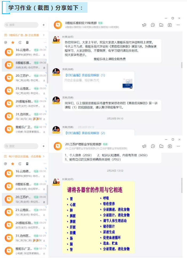Open the 钉钉直播 美容应用解剖 (2) link
This screenshot has height=259, width=187.
[85, 133]
